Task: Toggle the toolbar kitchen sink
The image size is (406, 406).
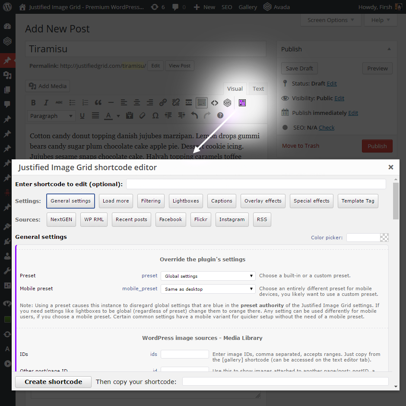Action: click(x=201, y=103)
